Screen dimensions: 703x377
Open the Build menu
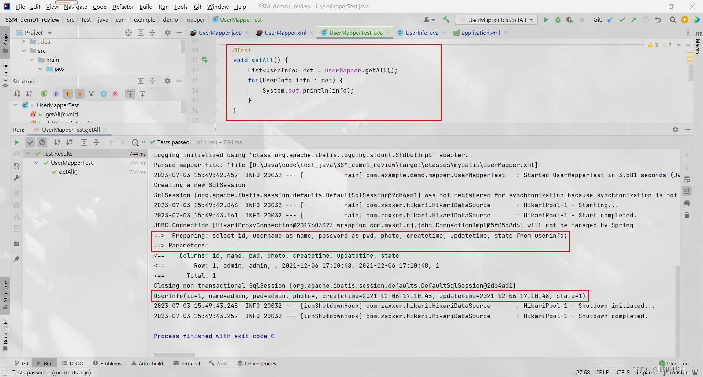pyautogui.click(x=146, y=7)
